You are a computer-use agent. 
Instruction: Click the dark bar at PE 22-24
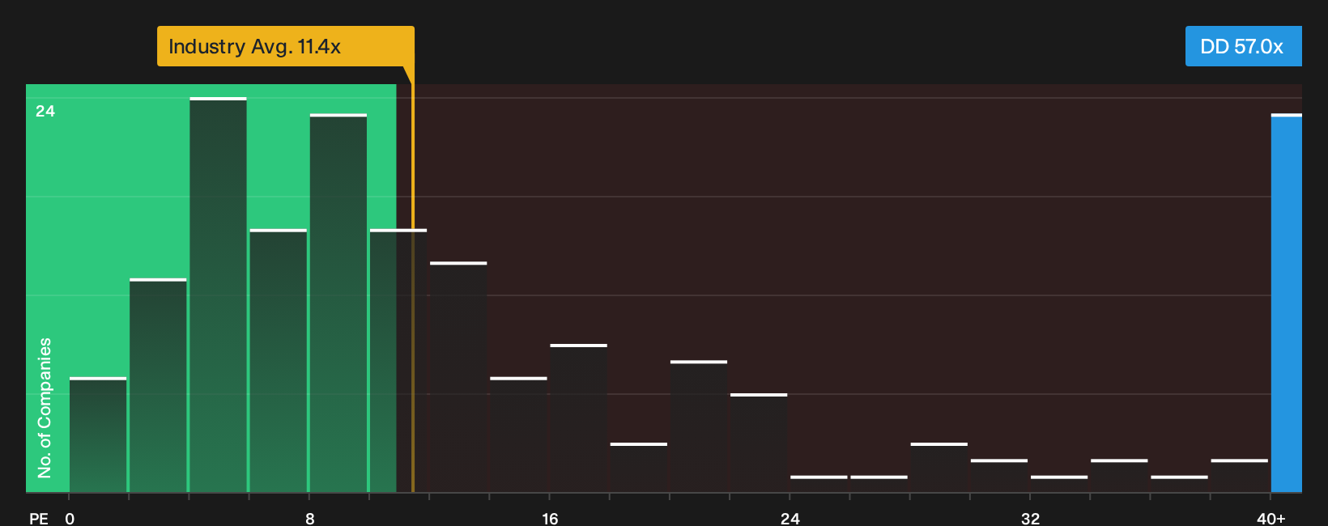click(759, 443)
